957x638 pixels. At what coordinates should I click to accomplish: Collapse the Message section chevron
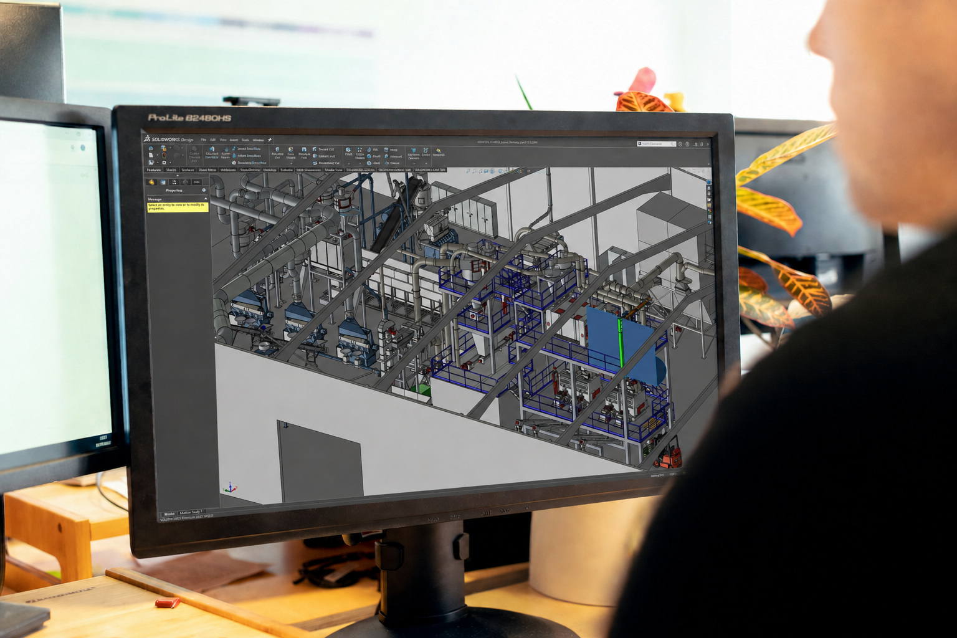click(x=206, y=199)
